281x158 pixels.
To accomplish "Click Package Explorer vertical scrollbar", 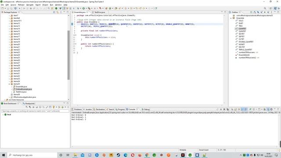I will (68, 55).
